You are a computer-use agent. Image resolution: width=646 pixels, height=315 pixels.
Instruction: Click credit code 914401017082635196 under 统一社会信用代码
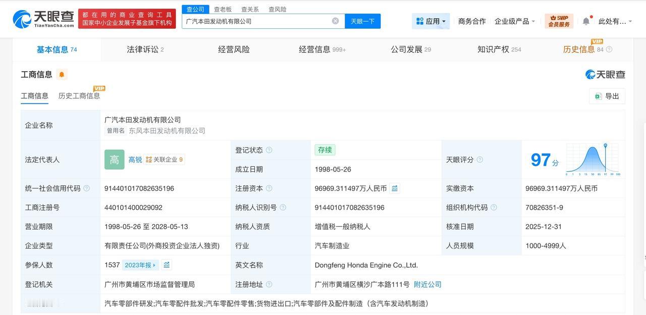[x=139, y=188]
